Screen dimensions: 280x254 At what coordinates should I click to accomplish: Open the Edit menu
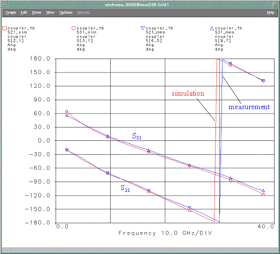click(24, 12)
